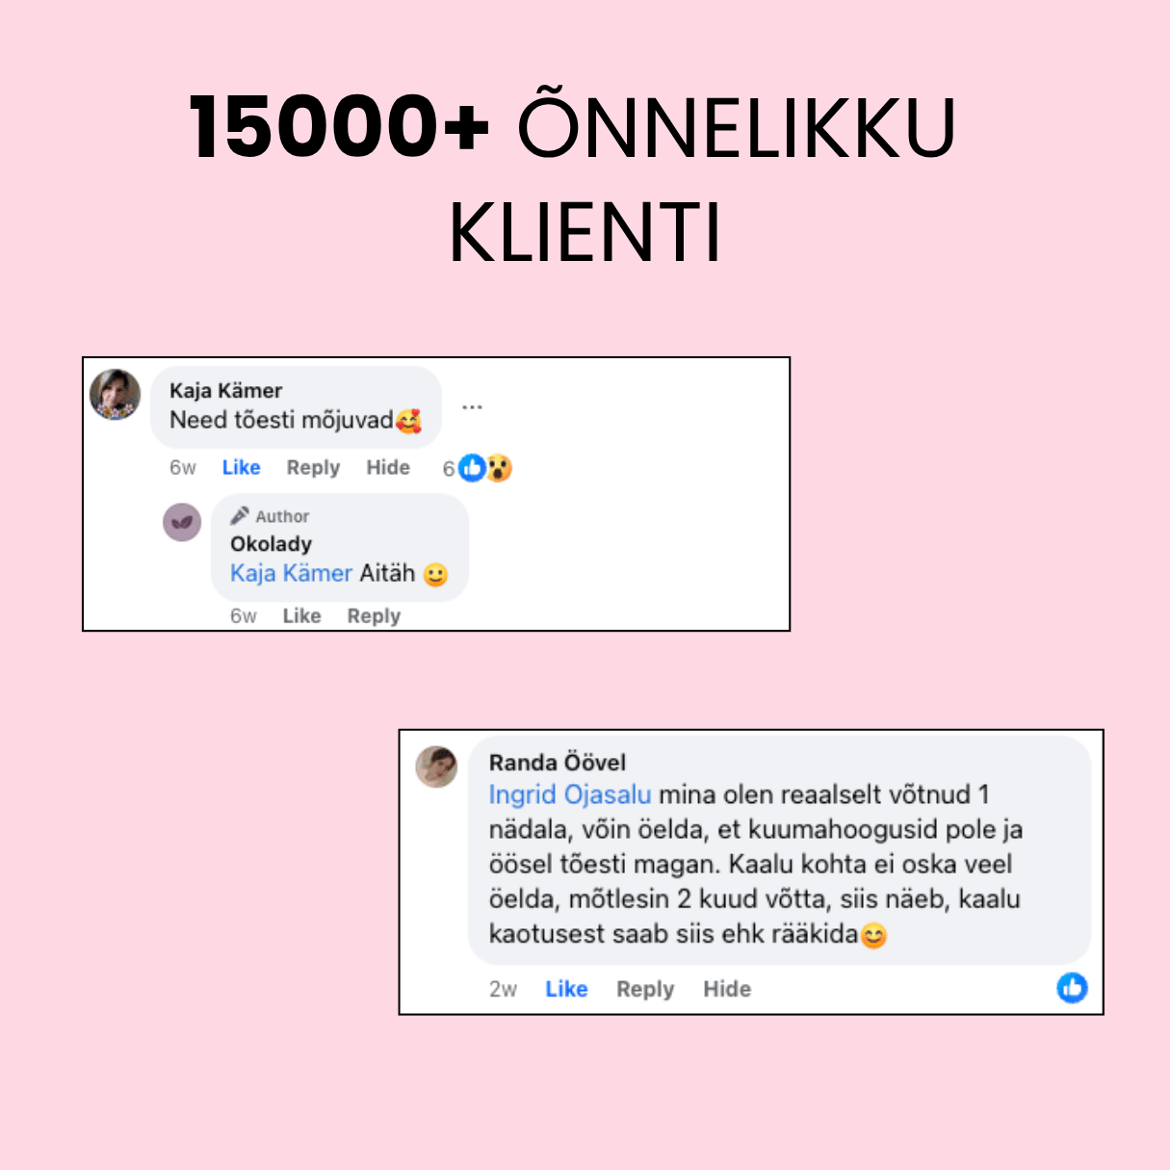Open the Ingrid Ojasalu mention link

coord(570,794)
